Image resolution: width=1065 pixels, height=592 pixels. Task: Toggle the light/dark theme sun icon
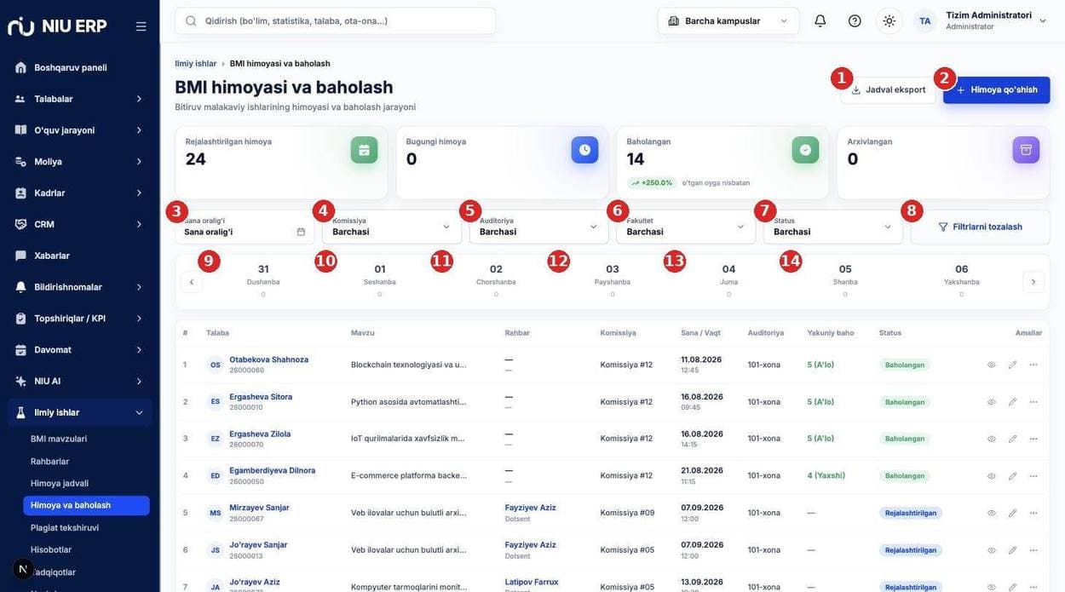click(889, 20)
